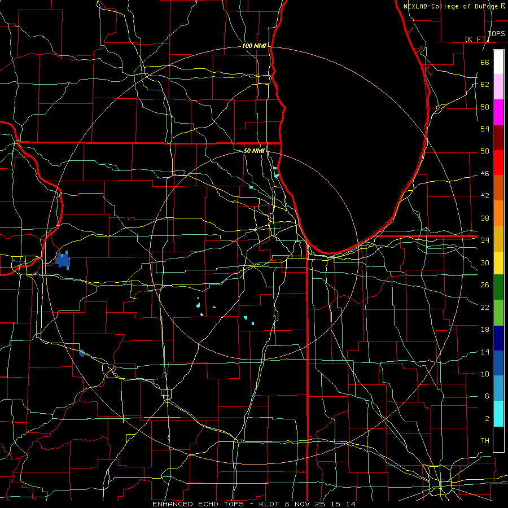Click the "46" scale value
The width and height of the screenshot is (508, 508).
click(485, 174)
